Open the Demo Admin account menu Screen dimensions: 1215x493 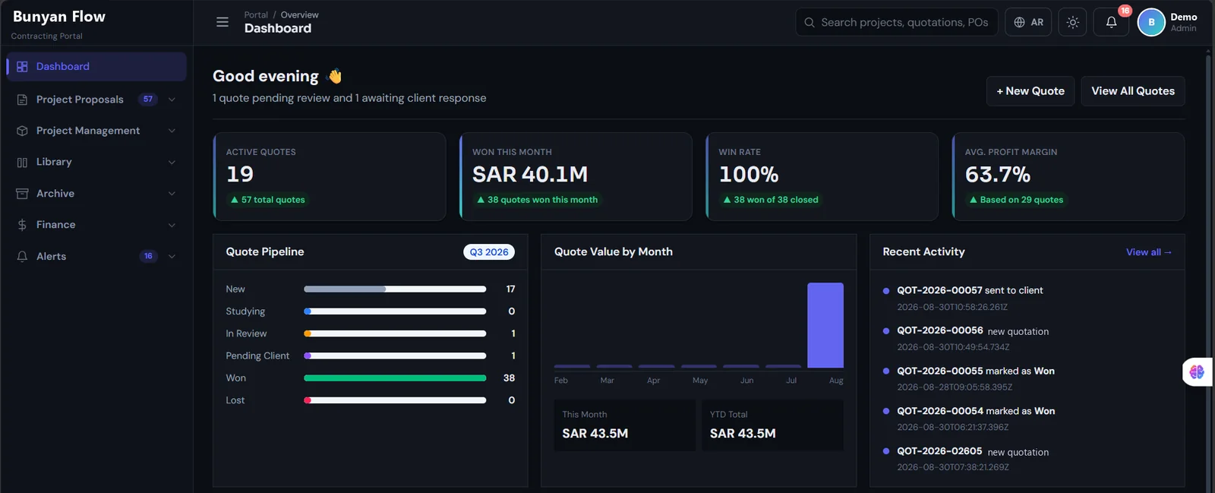coord(1168,22)
